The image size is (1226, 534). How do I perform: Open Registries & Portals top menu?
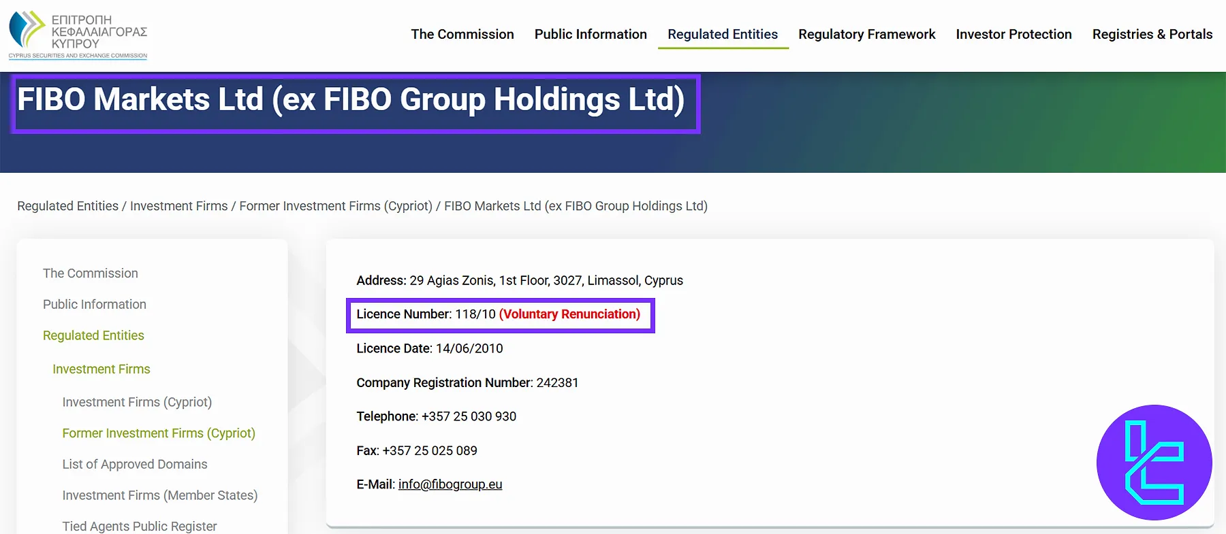point(1152,34)
